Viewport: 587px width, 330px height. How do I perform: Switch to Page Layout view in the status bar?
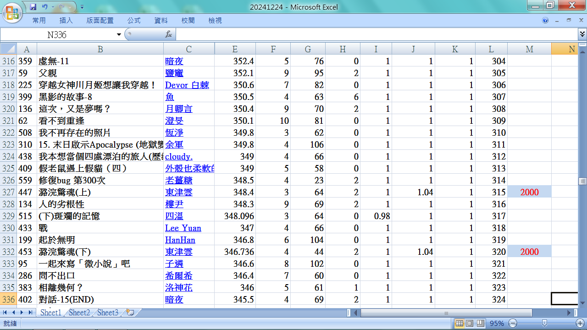point(470,323)
